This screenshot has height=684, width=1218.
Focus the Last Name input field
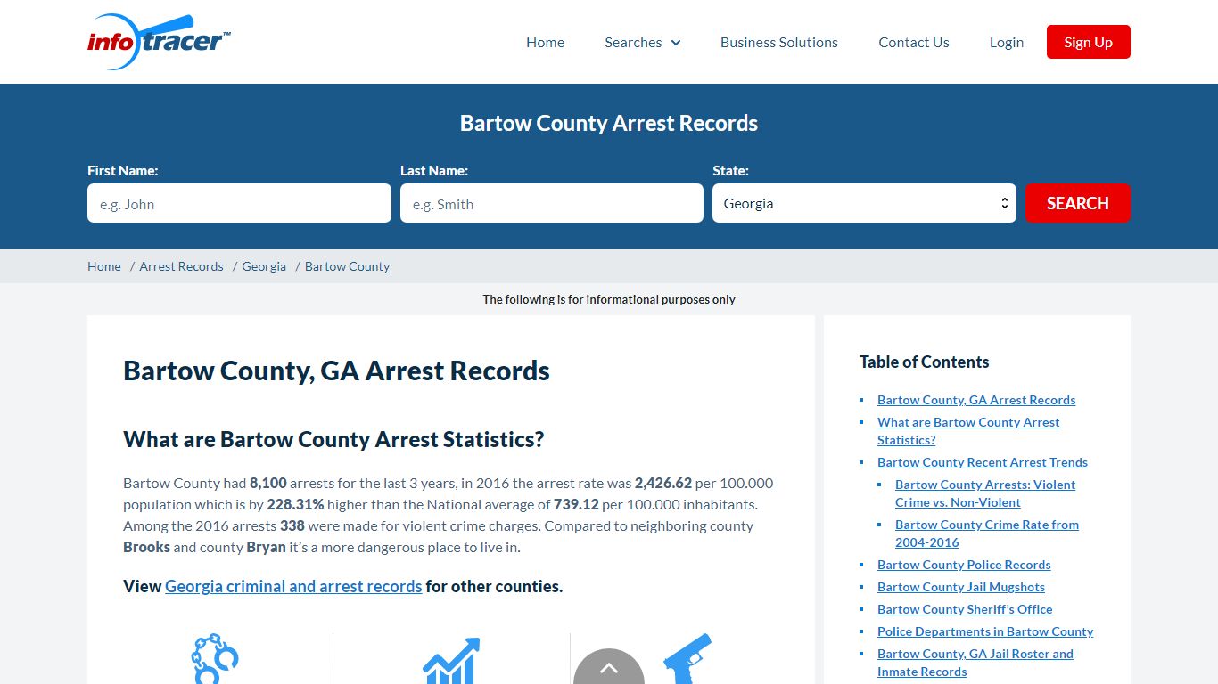pyautogui.click(x=552, y=203)
